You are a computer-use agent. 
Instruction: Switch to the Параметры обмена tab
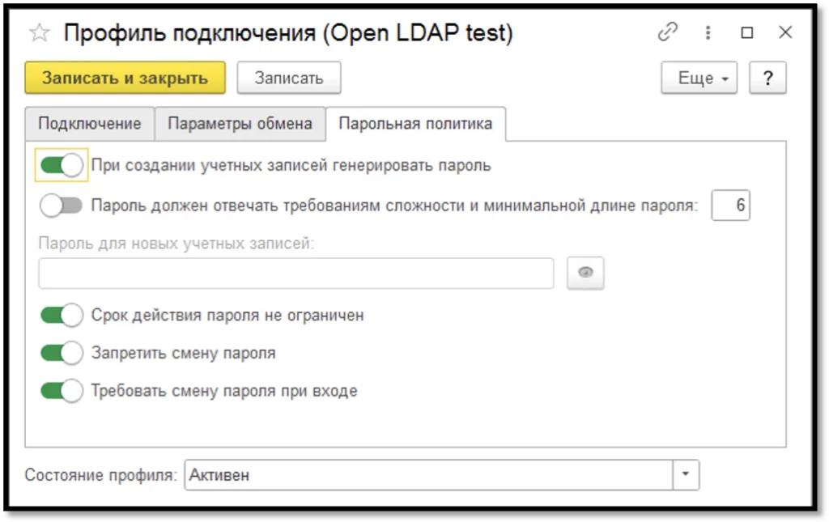coord(240,124)
